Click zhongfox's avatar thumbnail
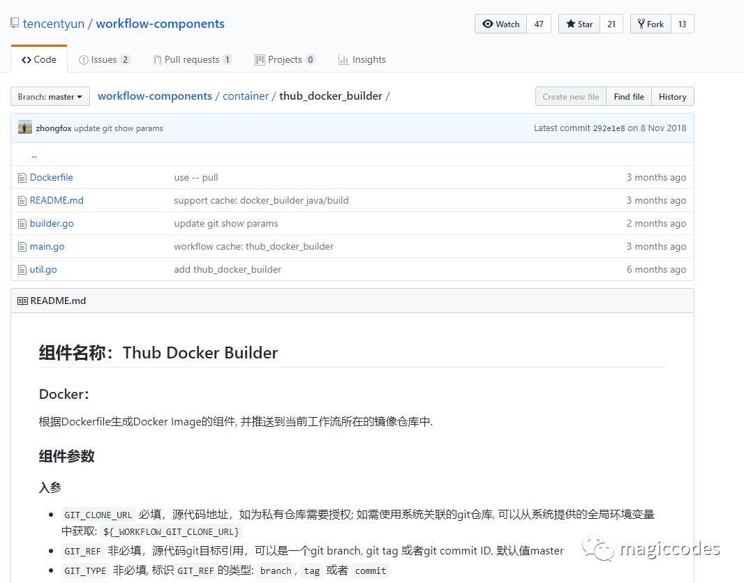 (x=24, y=128)
